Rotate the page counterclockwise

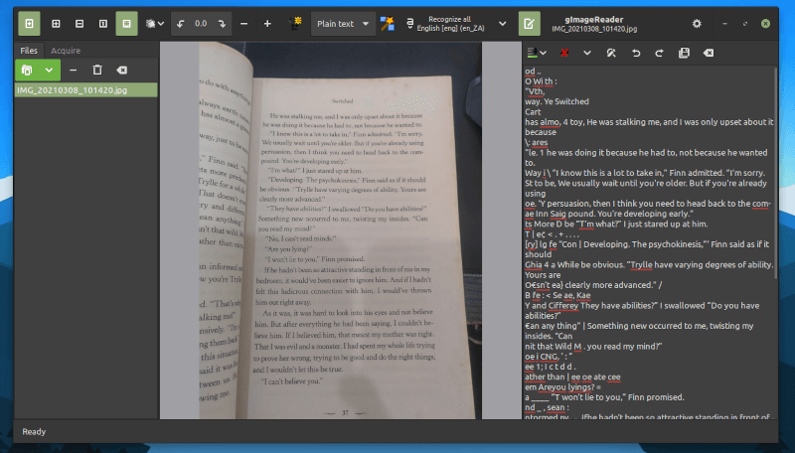(179, 23)
